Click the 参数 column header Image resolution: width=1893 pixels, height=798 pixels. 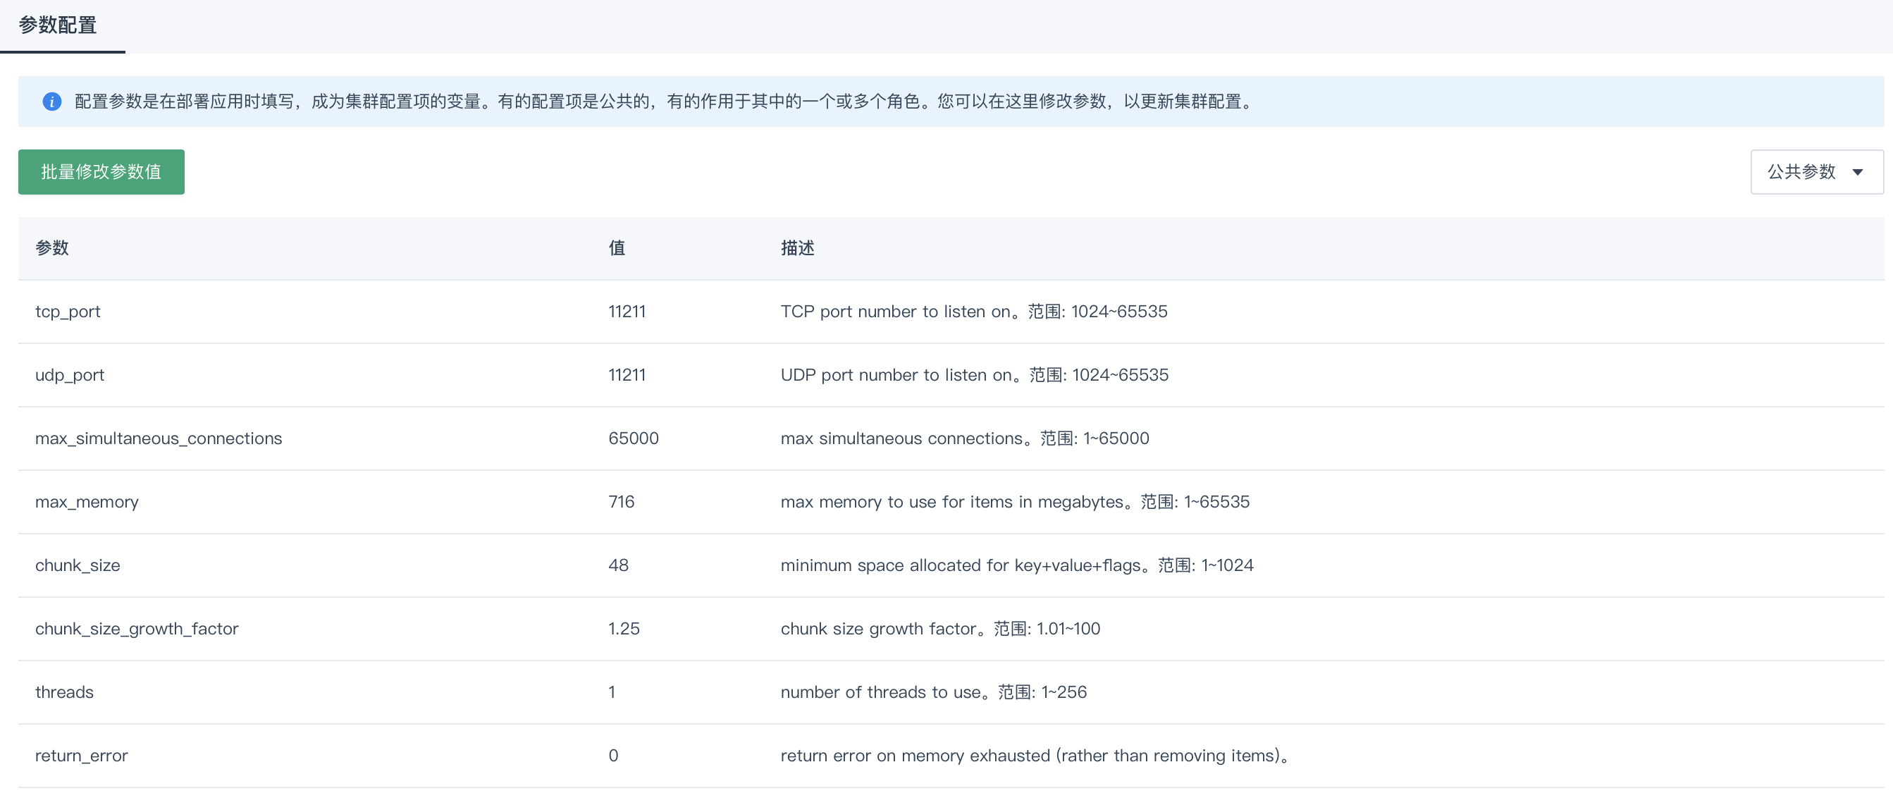[x=51, y=248]
